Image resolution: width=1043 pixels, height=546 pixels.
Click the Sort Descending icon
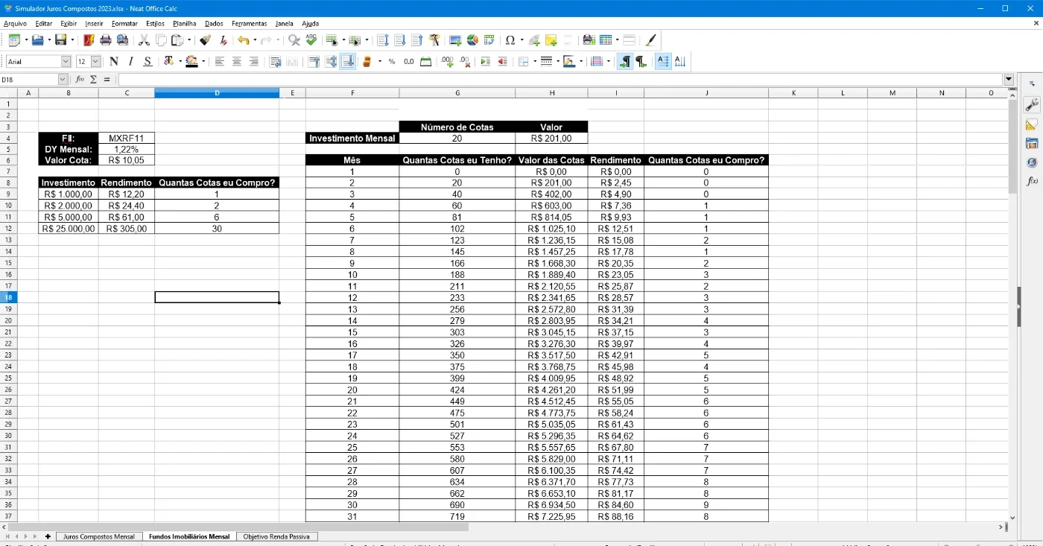(x=417, y=40)
